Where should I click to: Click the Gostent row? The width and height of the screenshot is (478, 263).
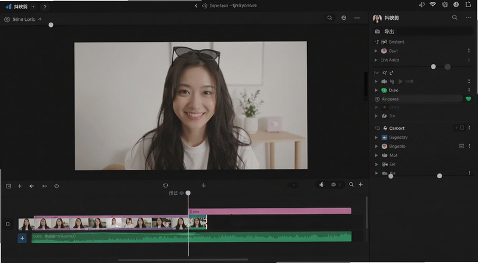pyautogui.click(x=397, y=42)
